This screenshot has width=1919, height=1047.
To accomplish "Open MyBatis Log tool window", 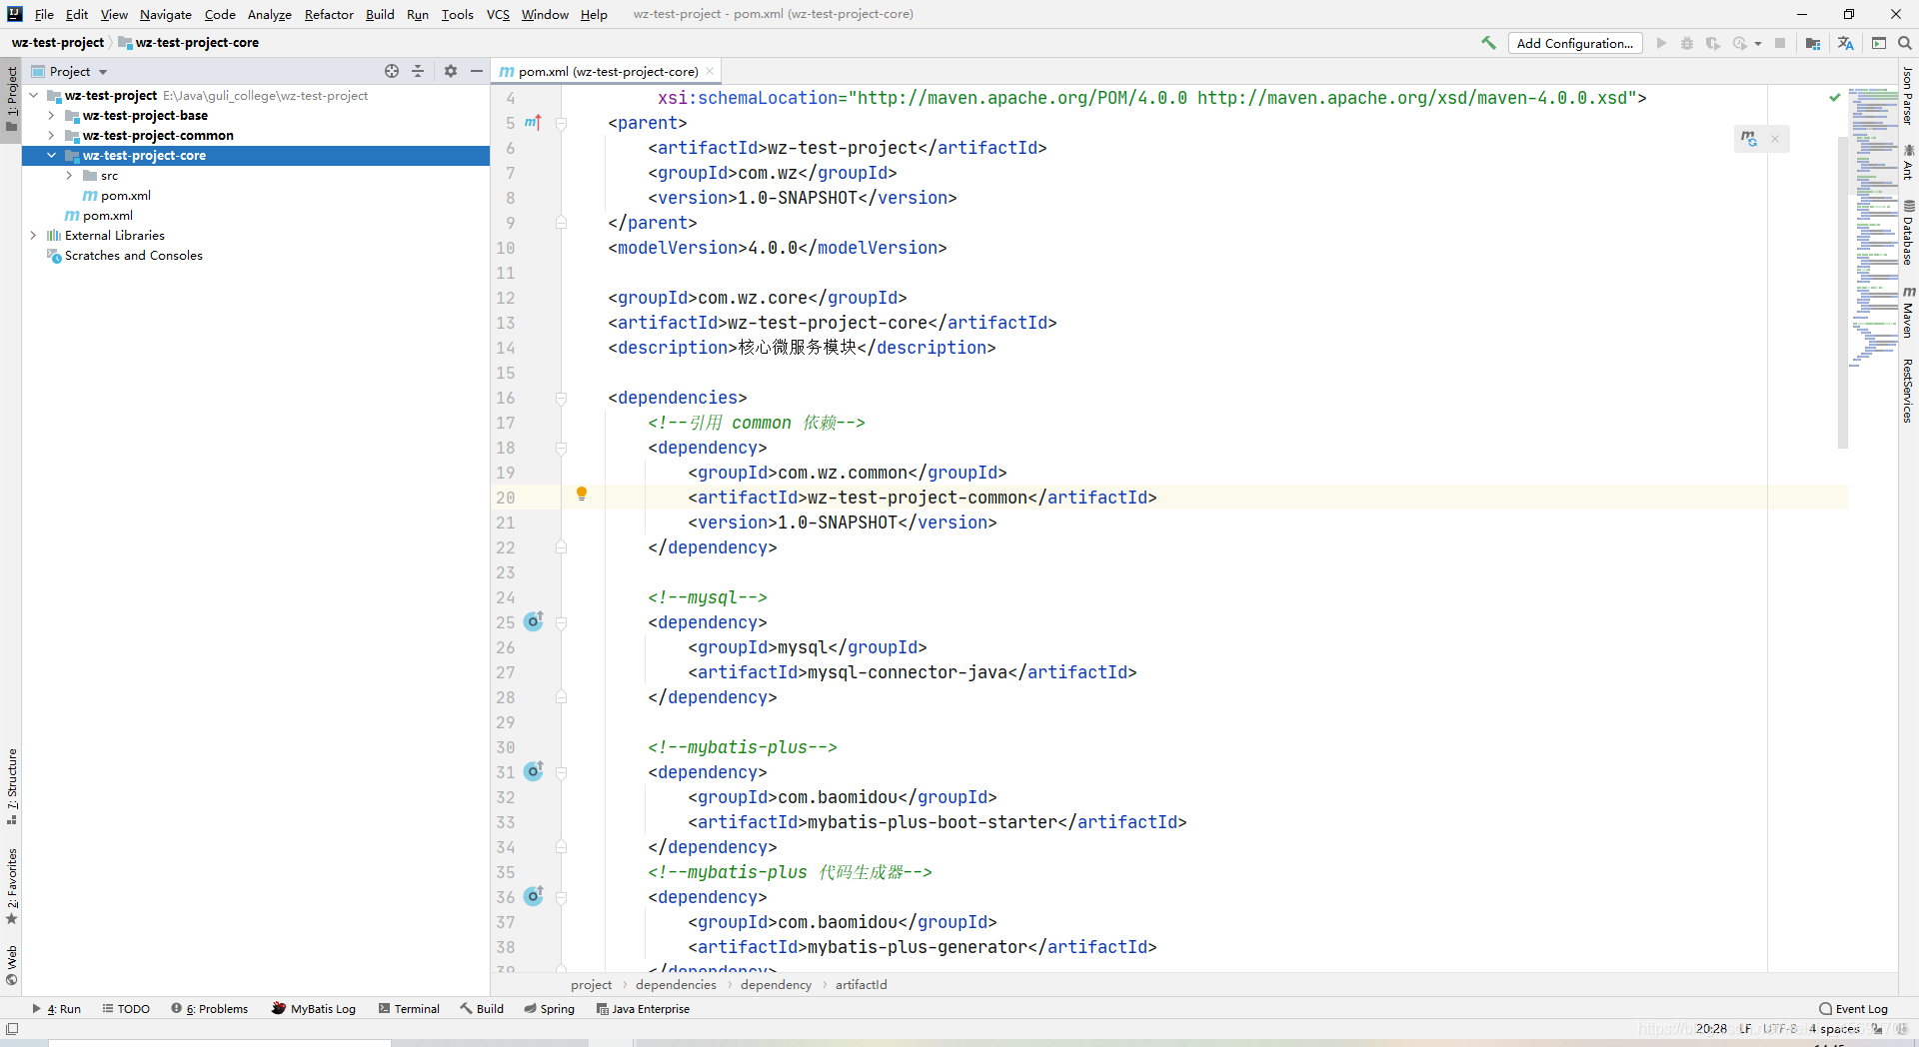I will (x=314, y=1009).
